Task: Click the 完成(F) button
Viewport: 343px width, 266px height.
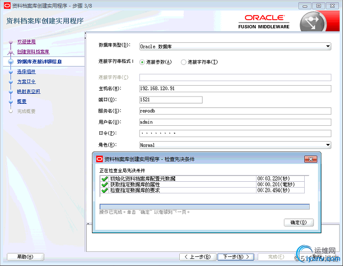Action: click(x=276, y=257)
